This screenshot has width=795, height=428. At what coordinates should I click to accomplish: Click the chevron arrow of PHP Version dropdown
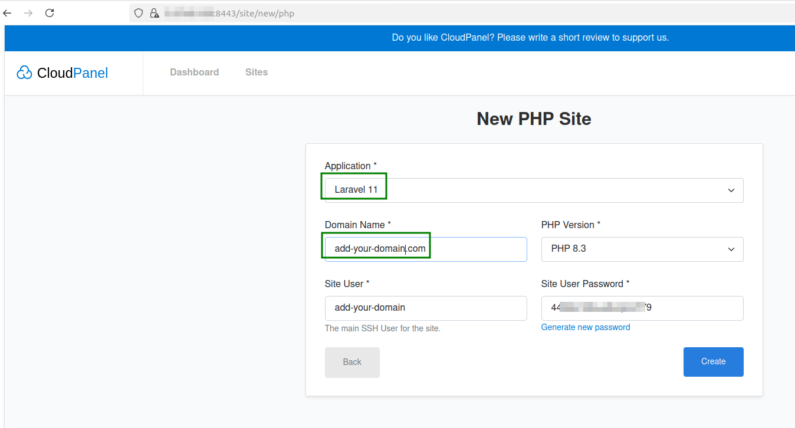tap(731, 249)
